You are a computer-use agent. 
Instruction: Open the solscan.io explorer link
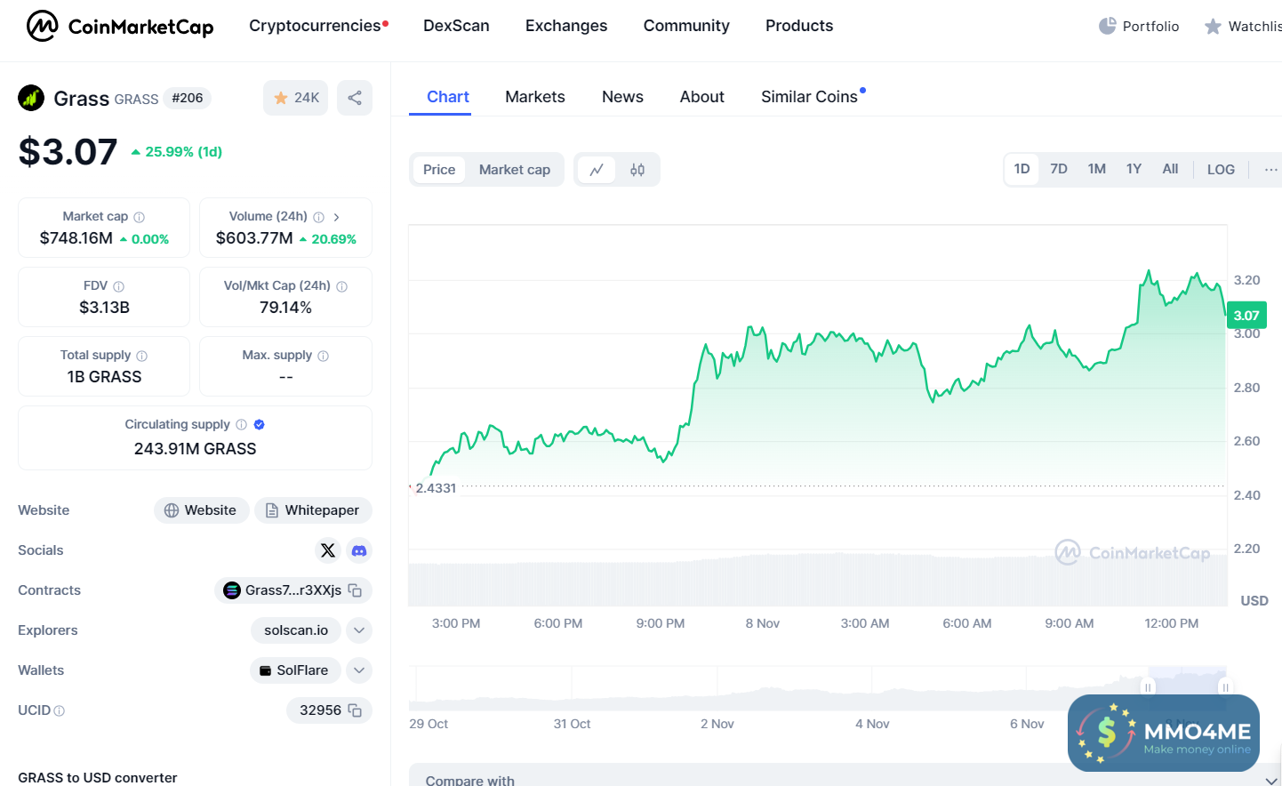(x=296, y=630)
